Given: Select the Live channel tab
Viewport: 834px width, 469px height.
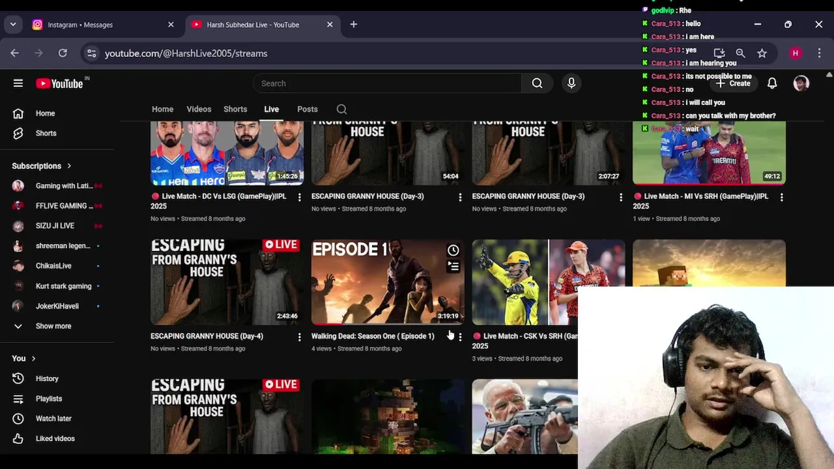Looking at the screenshot, I should click(x=272, y=109).
